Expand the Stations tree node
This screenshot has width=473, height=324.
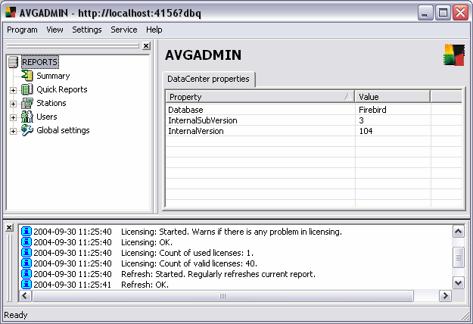click(x=13, y=104)
